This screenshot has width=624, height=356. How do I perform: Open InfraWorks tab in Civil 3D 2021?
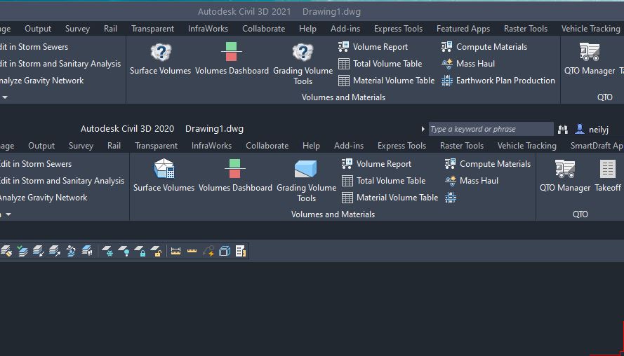(x=208, y=29)
